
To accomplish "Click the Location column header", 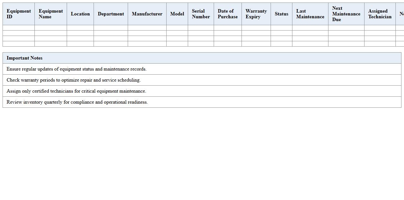I will [x=80, y=14].
